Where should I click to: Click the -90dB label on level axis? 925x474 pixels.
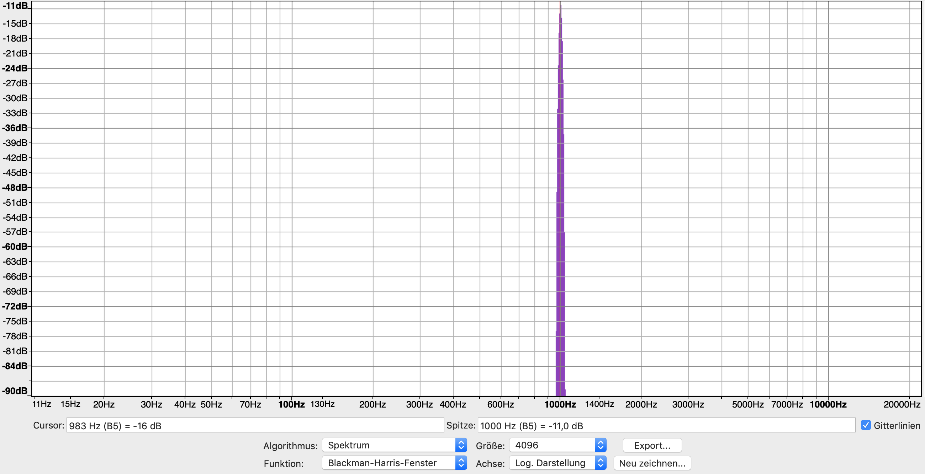[x=15, y=391]
